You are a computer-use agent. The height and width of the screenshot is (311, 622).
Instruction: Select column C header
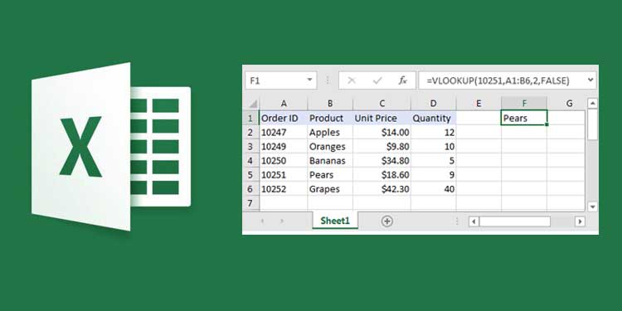click(381, 104)
